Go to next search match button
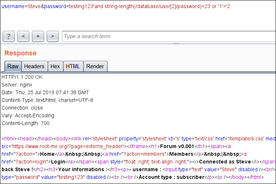Screen dimensions: 276x184 click(52, 36)
